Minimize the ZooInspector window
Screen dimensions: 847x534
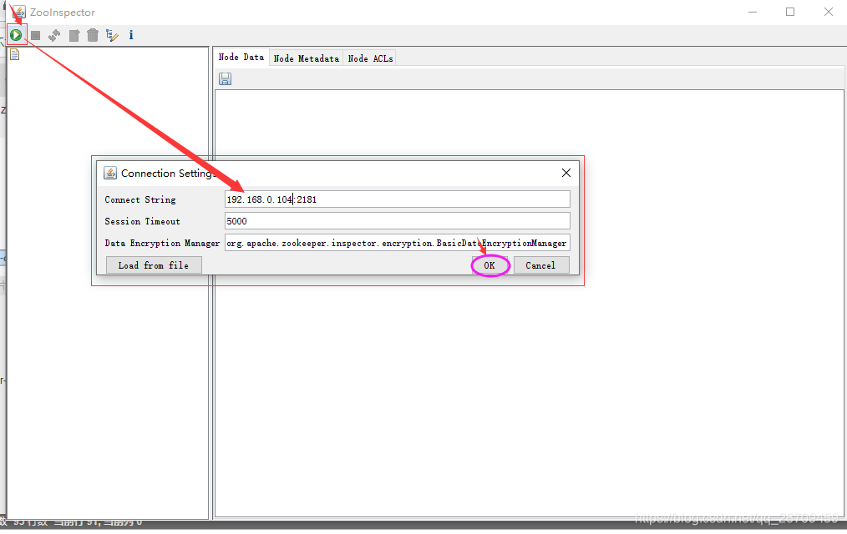[753, 12]
